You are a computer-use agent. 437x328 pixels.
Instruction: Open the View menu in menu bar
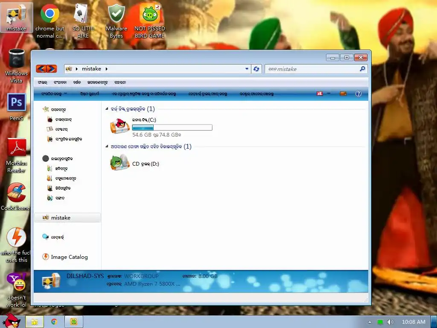[77, 82]
